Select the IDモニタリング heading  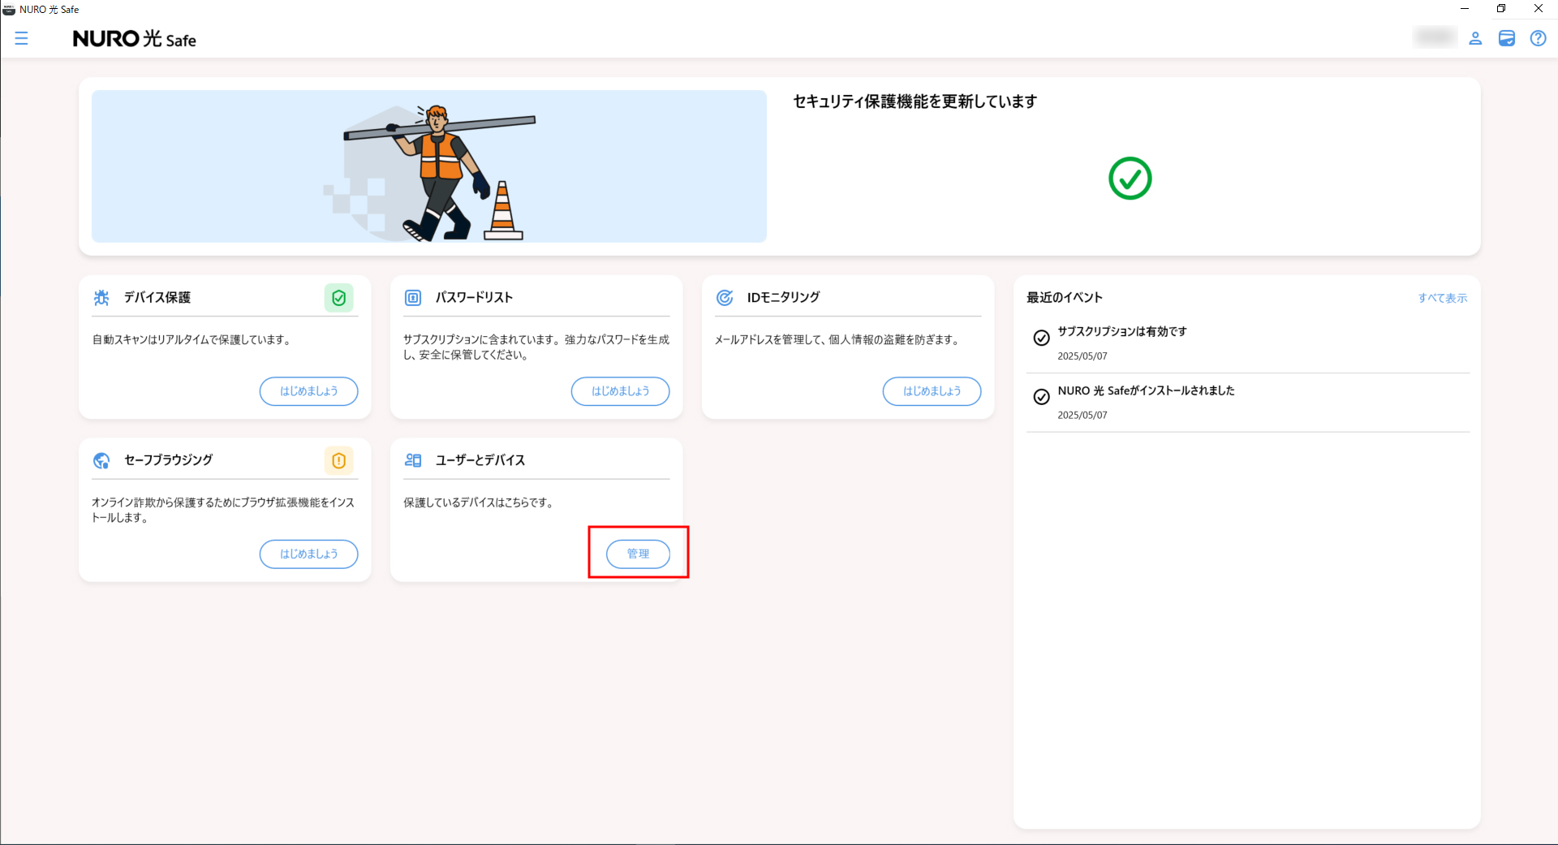[783, 298]
